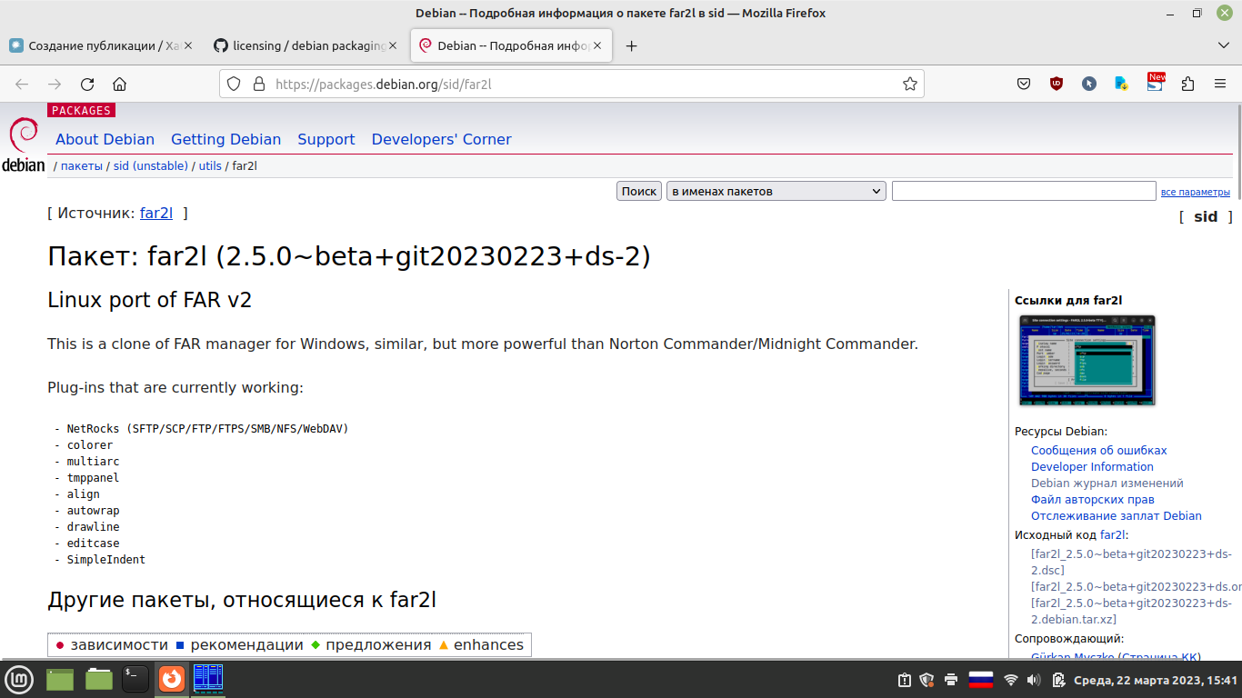Enlarge the far2l screenshot thumbnail

pyautogui.click(x=1087, y=360)
